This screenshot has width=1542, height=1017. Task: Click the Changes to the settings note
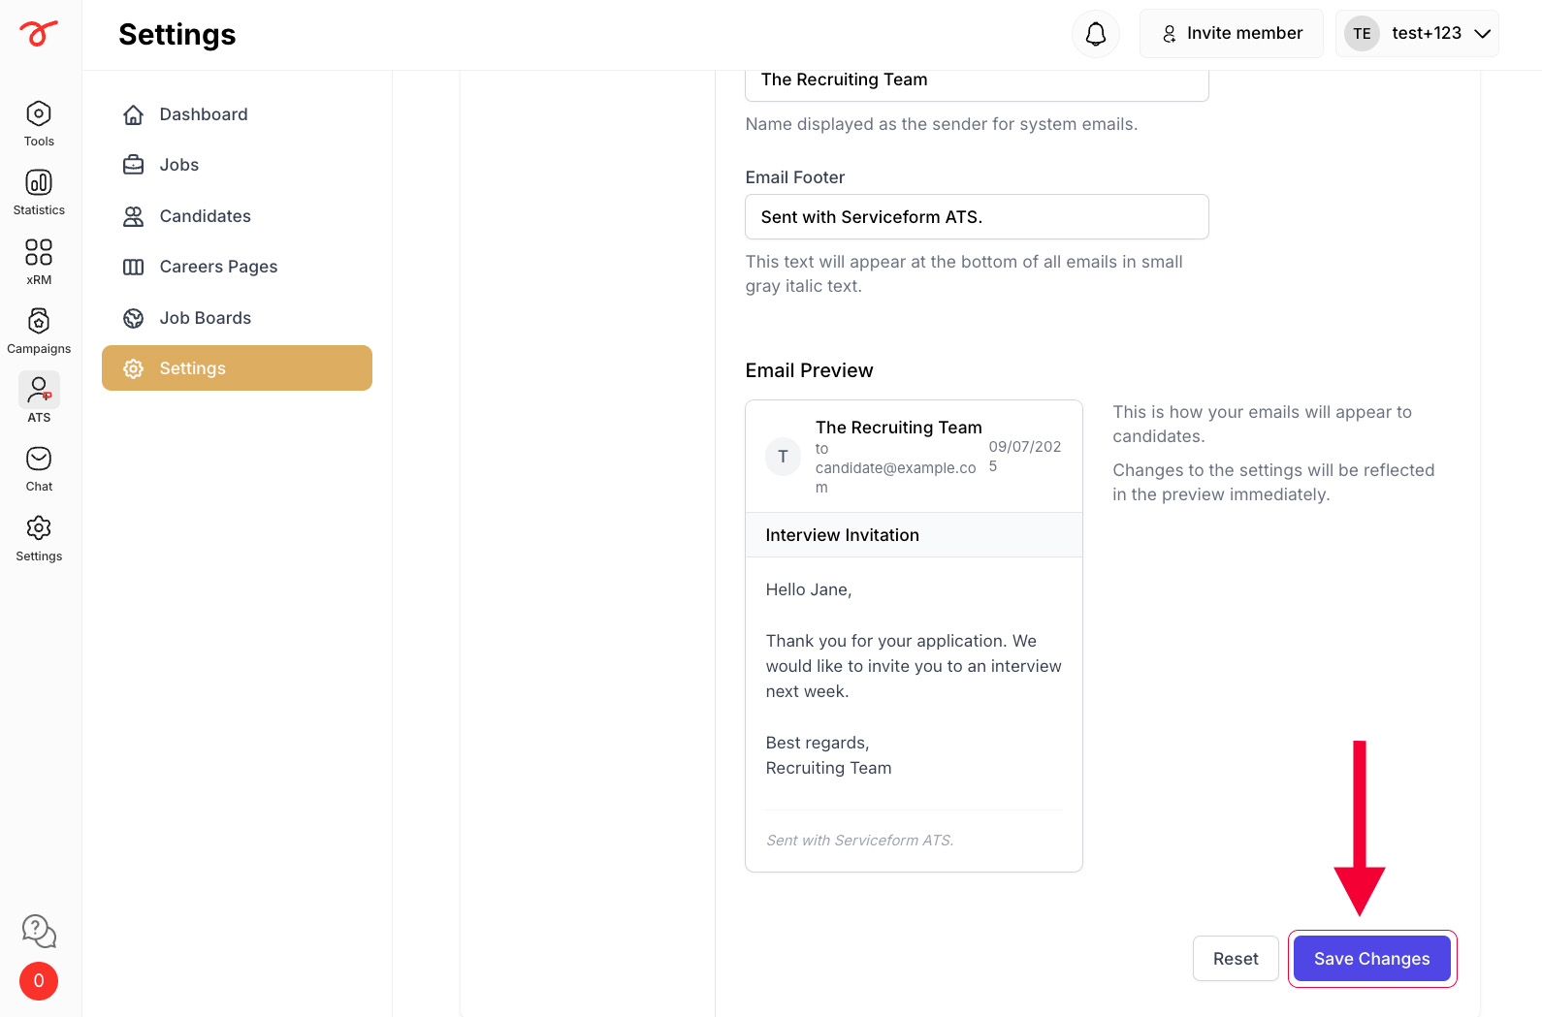coord(1272,482)
